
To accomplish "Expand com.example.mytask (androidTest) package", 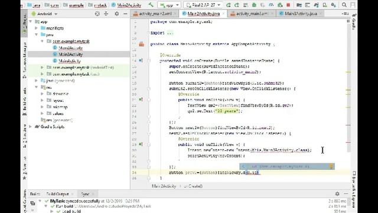I will coord(42,67).
